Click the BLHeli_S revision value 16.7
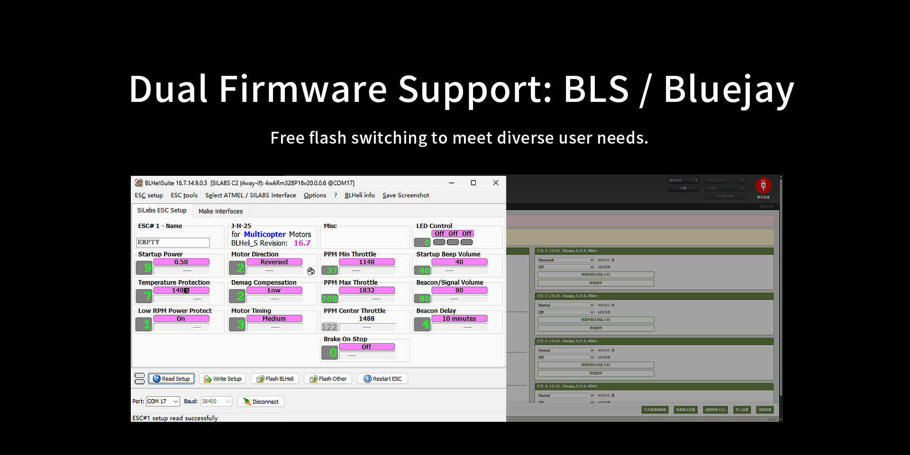 (x=302, y=243)
